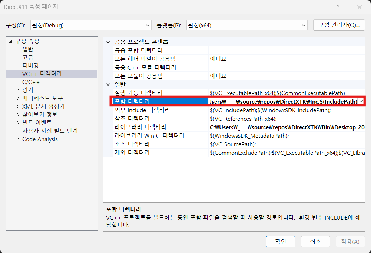Close the DirectX11 property pages dialog
This screenshot has height=253, width=371.
coord(360,7)
